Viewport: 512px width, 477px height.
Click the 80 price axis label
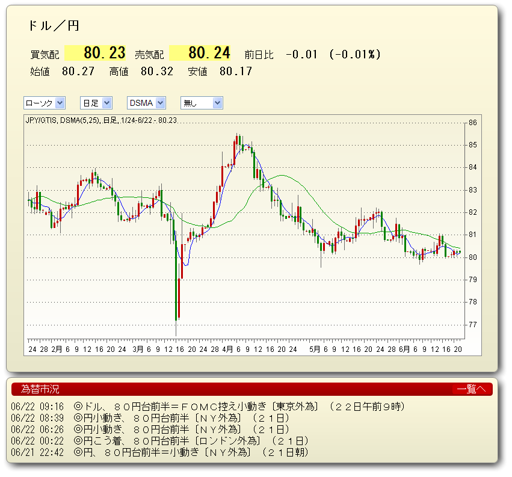pyautogui.click(x=473, y=257)
